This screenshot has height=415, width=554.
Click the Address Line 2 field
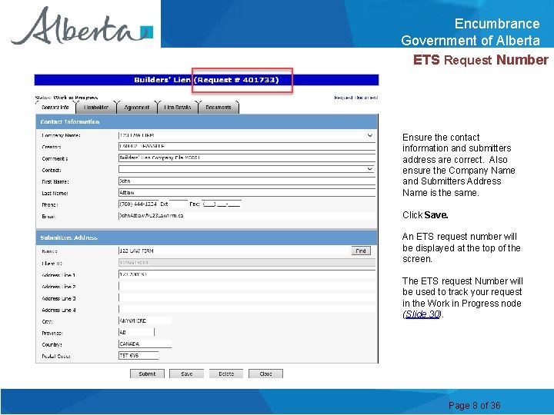(247, 286)
